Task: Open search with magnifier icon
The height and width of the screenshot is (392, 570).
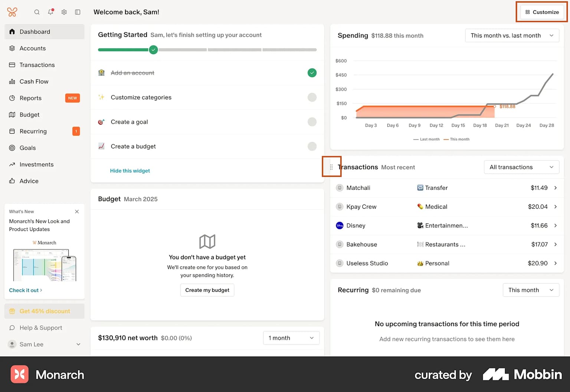Action: point(37,12)
